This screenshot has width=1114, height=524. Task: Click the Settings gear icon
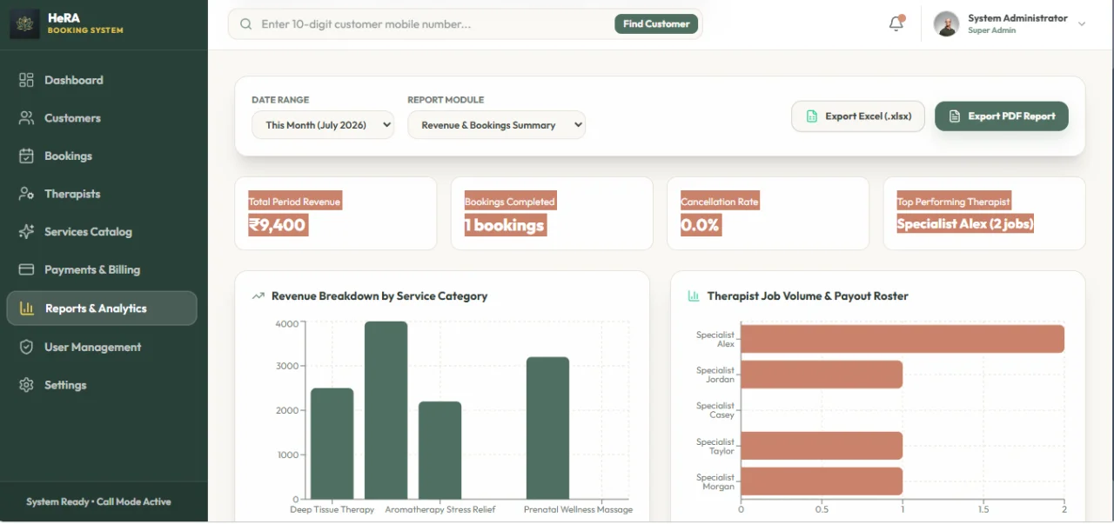click(x=26, y=385)
